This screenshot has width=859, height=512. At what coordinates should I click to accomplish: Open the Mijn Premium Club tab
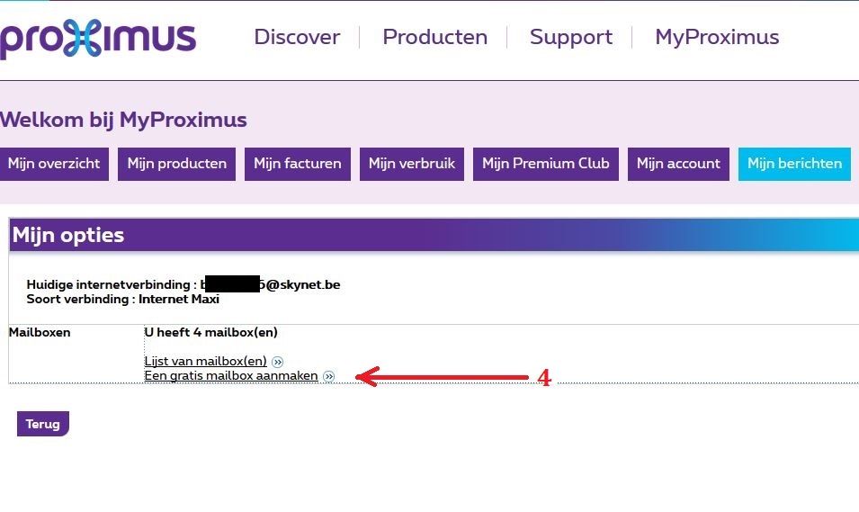(x=545, y=164)
